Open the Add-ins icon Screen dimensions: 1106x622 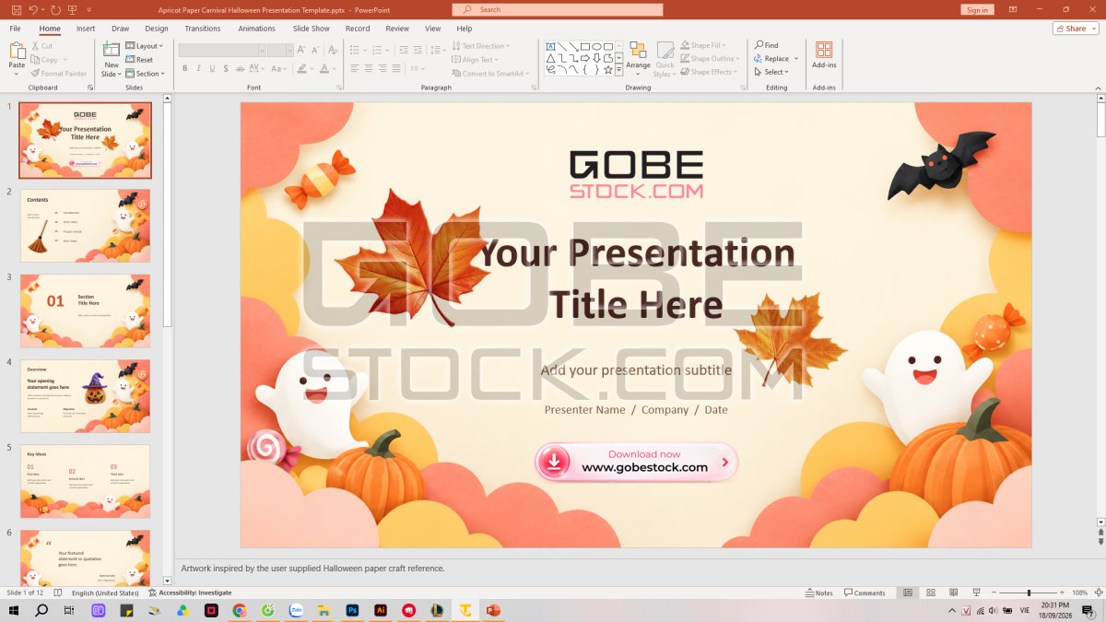click(x=824, y=50)
